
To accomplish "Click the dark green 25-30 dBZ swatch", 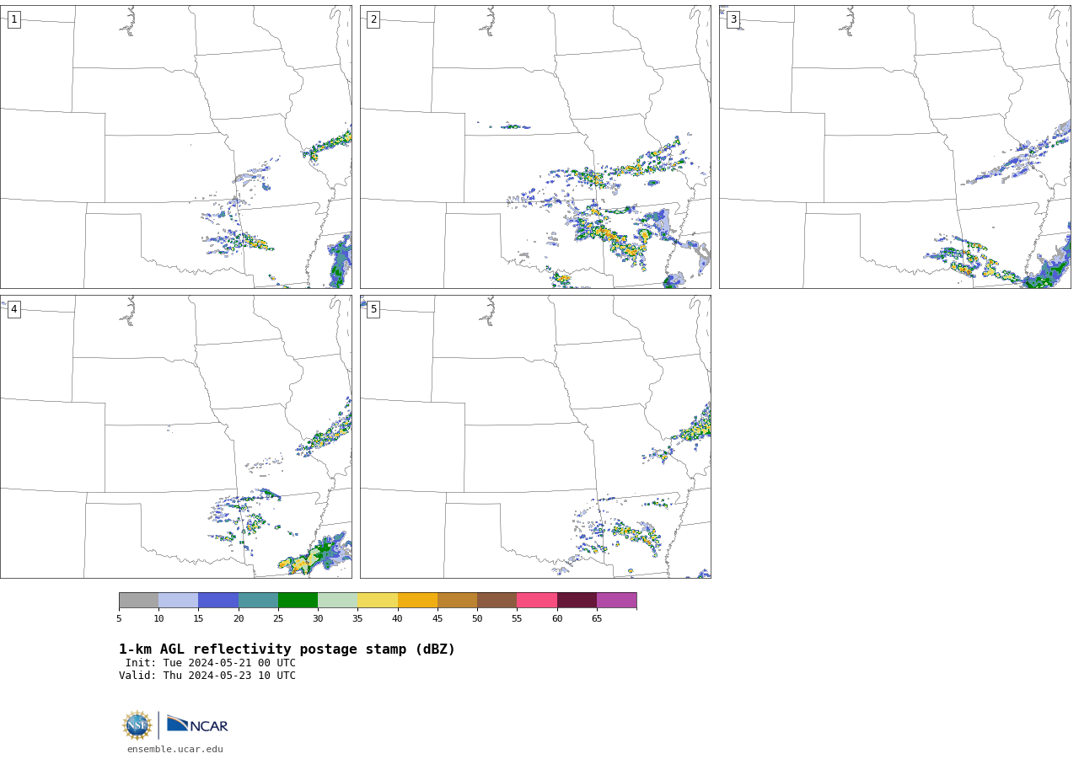I will pos(298,601).
